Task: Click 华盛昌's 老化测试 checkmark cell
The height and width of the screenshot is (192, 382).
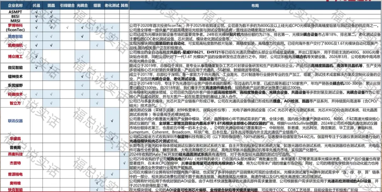Action: (x=112, y=139)
